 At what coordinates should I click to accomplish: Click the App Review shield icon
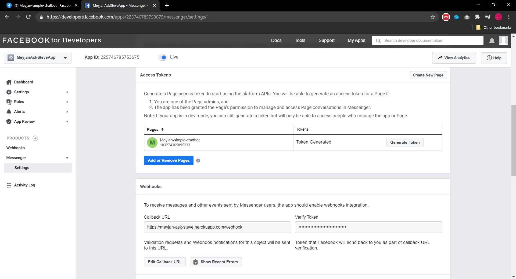point(9,122)
